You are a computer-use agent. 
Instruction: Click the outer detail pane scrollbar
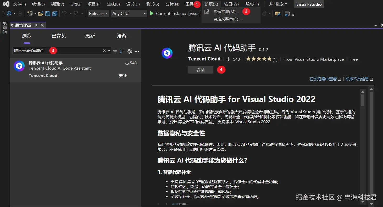click(371, 147)
